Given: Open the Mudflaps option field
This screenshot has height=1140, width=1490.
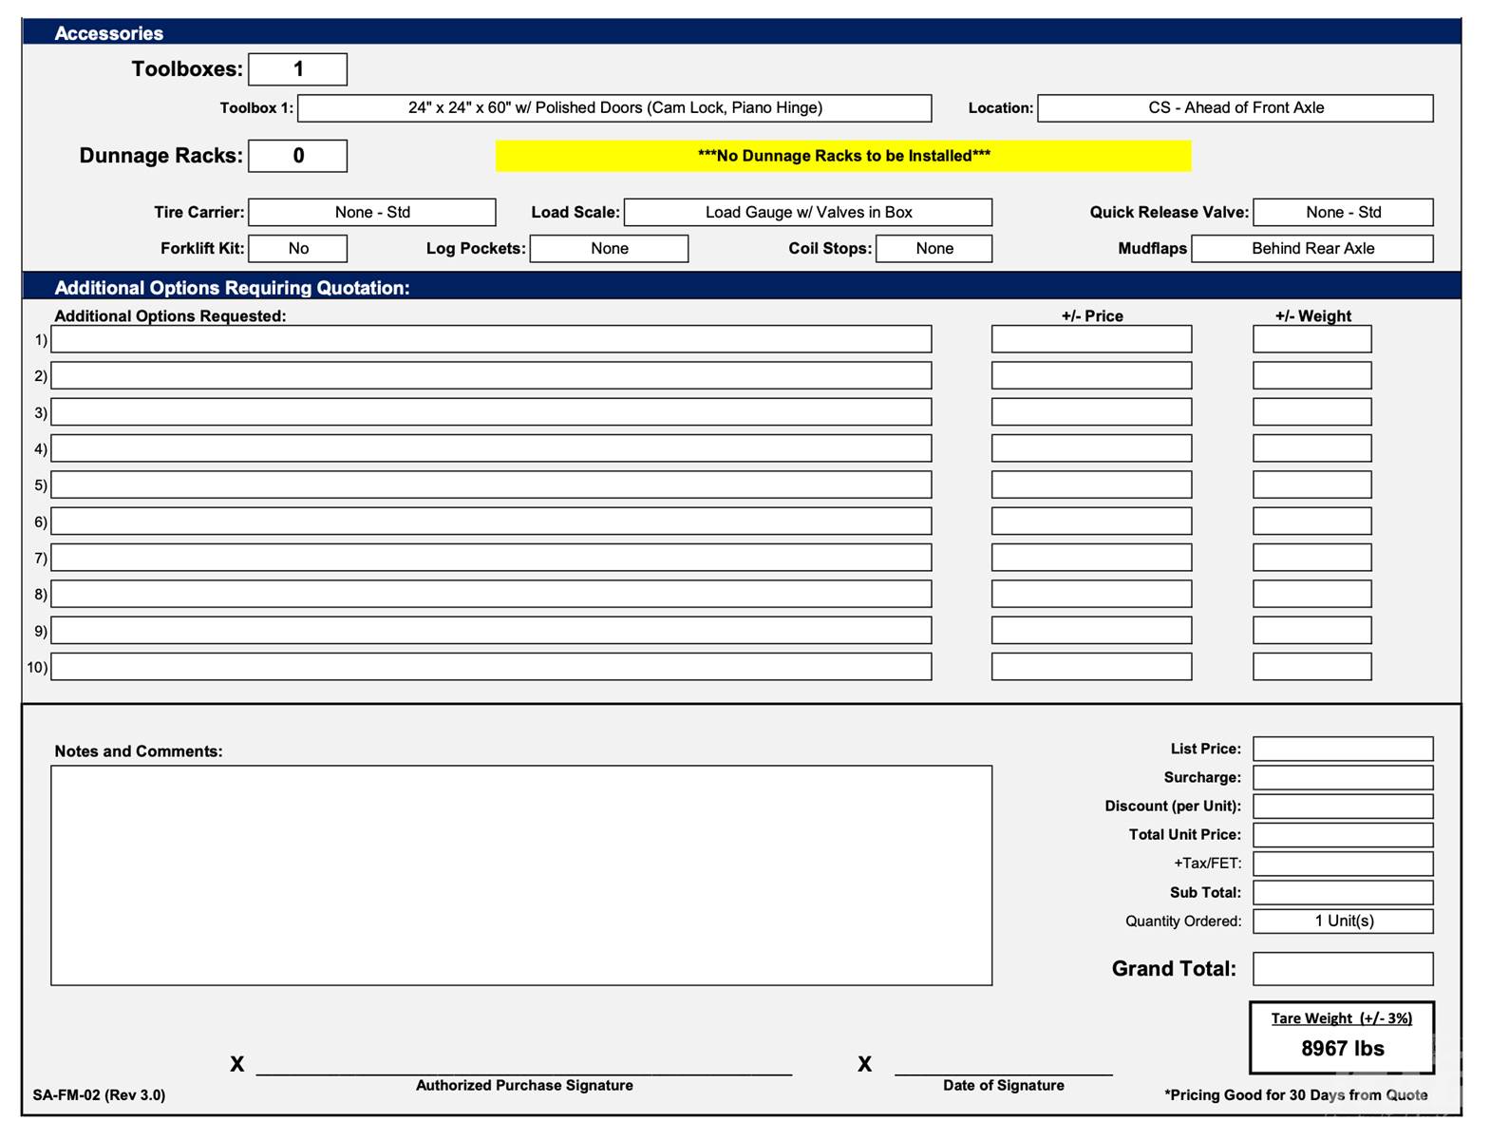Looking at the screenshot, I should (x=1311, y=249).
